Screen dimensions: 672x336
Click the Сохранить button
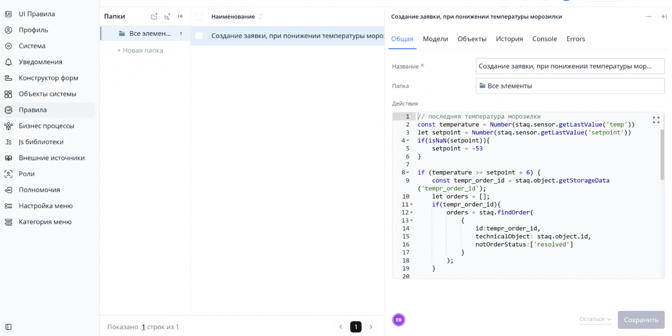(x=641, y=320)
